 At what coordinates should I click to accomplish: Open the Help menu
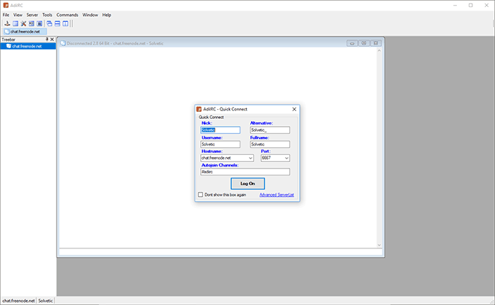pos(107,15)
